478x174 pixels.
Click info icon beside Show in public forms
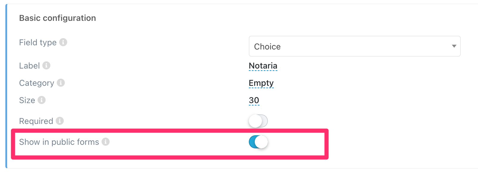coord(106,142)
